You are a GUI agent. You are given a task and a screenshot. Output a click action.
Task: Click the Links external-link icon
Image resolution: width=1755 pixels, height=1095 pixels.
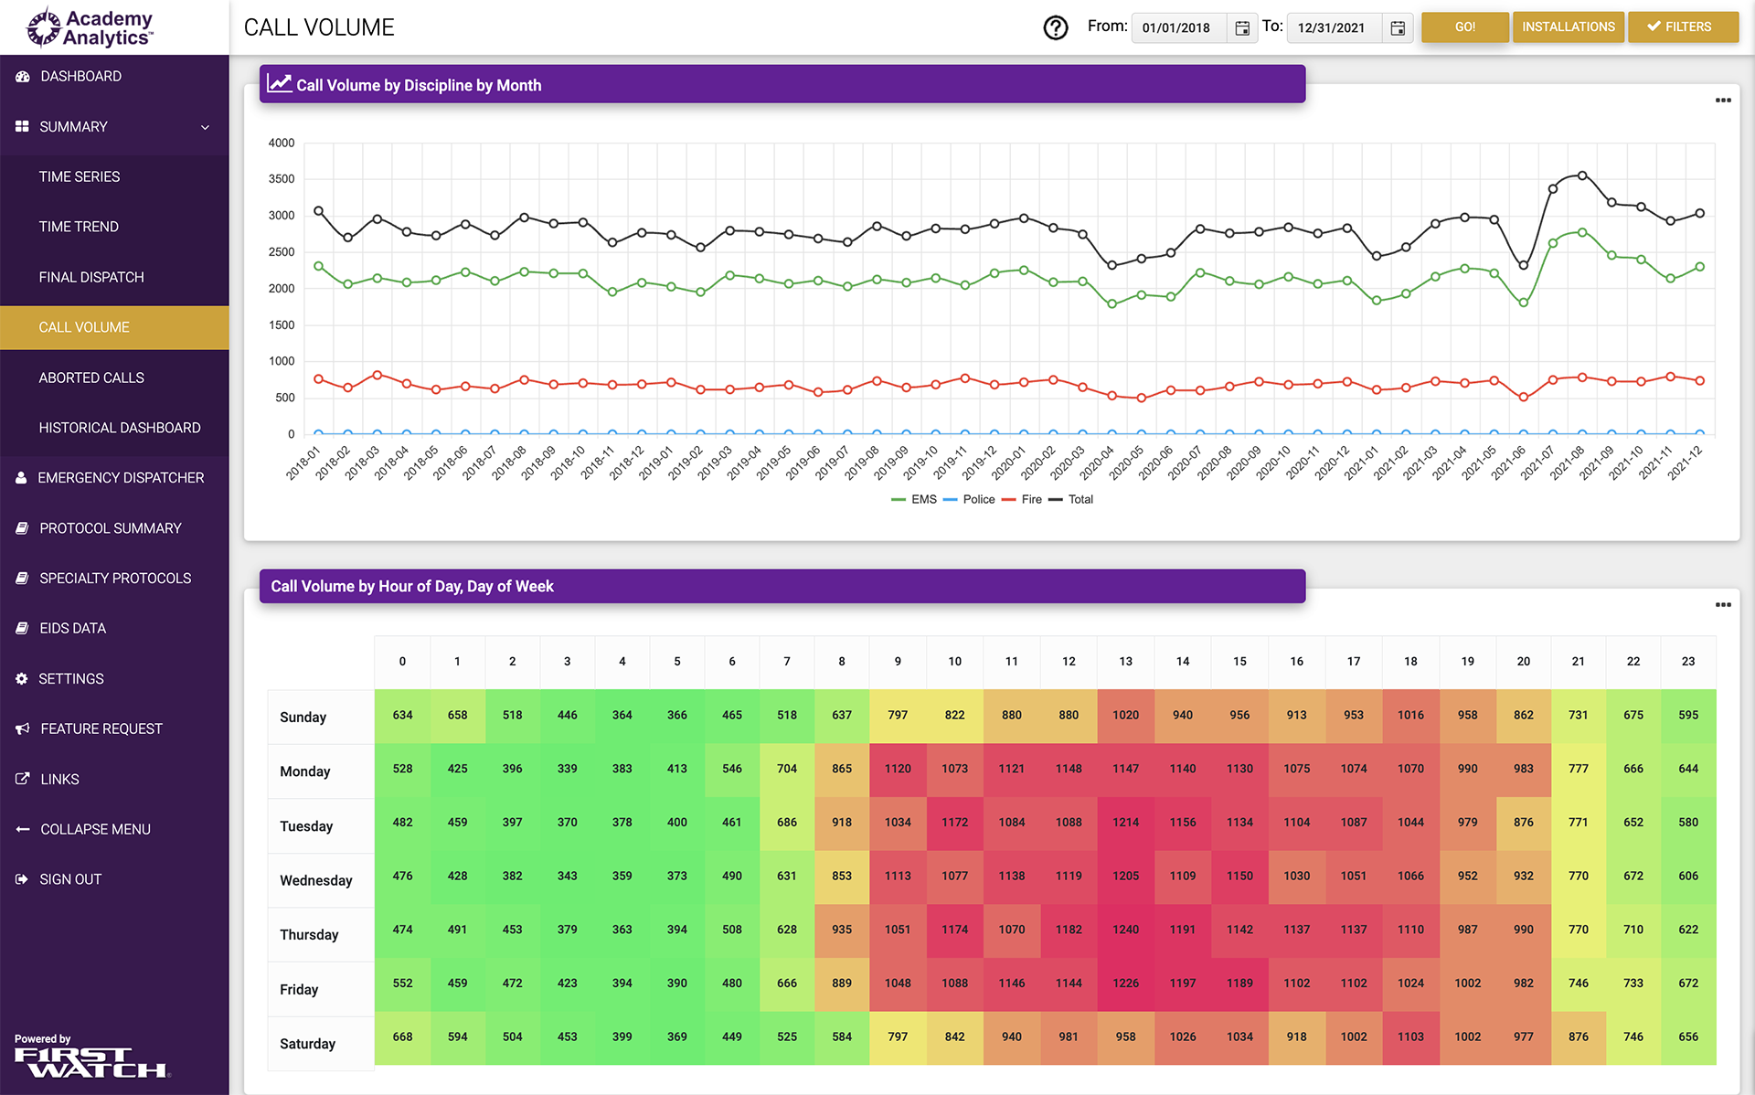pos(23,780)
